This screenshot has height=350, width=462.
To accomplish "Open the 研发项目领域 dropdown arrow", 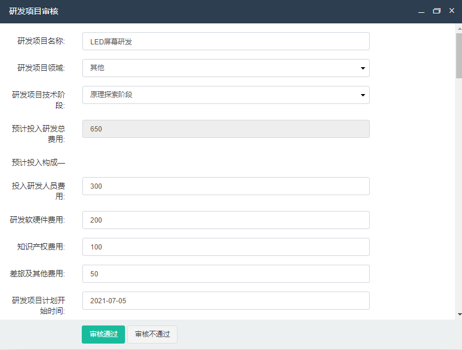I will coord(363,68).
